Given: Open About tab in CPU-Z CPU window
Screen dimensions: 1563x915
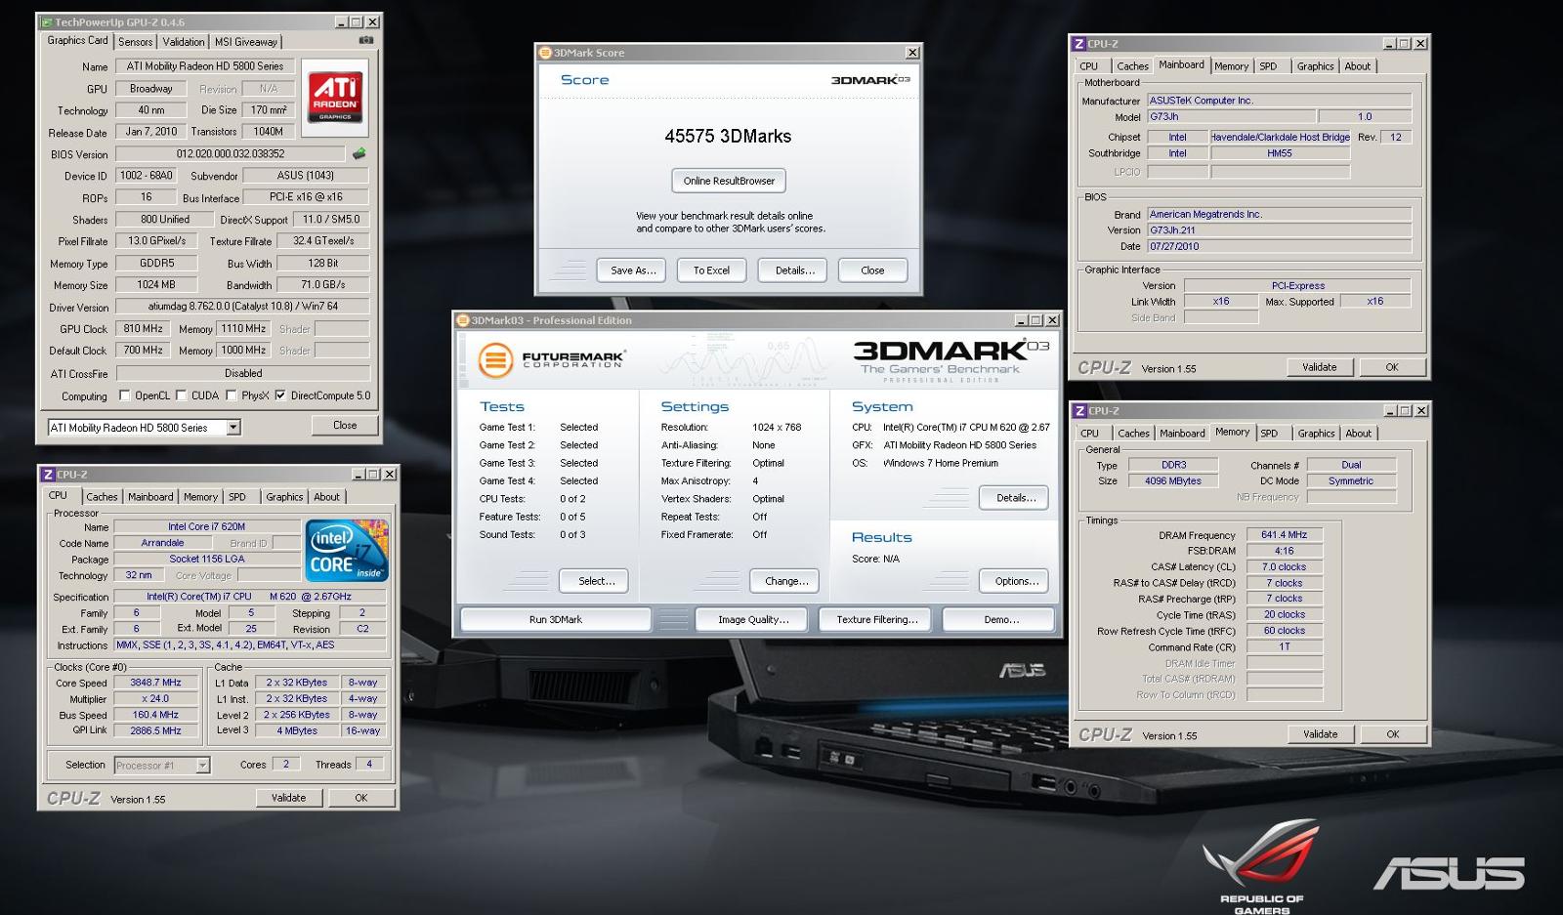Looking at the screenshot, I should tap(326, 497).
